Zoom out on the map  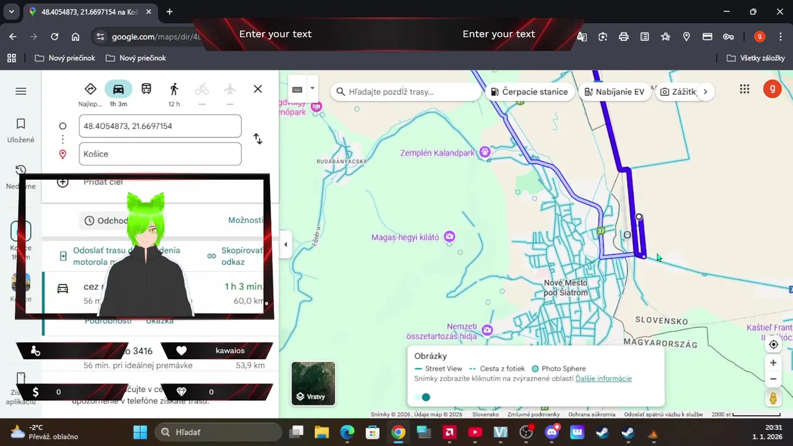(x=773, y=379)
